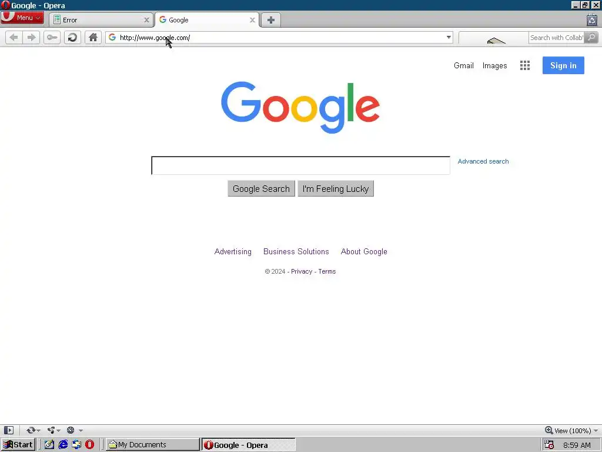Launch Opera from the quick launch bar

pyautogui.click(x=90, y=445)
